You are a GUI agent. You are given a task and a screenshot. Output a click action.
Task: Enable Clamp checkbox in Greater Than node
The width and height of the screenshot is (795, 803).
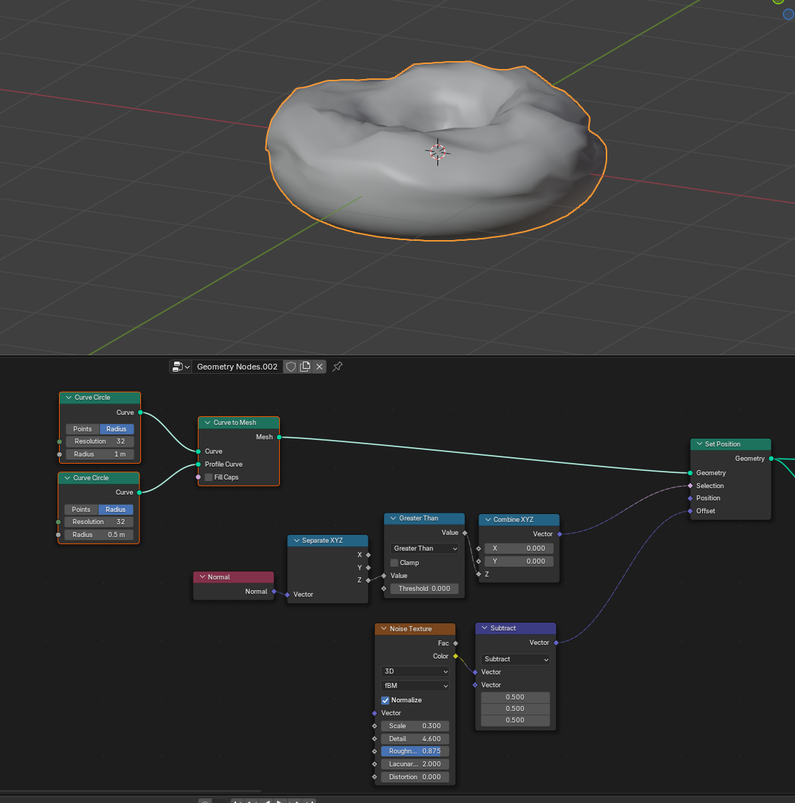(394, 563)
